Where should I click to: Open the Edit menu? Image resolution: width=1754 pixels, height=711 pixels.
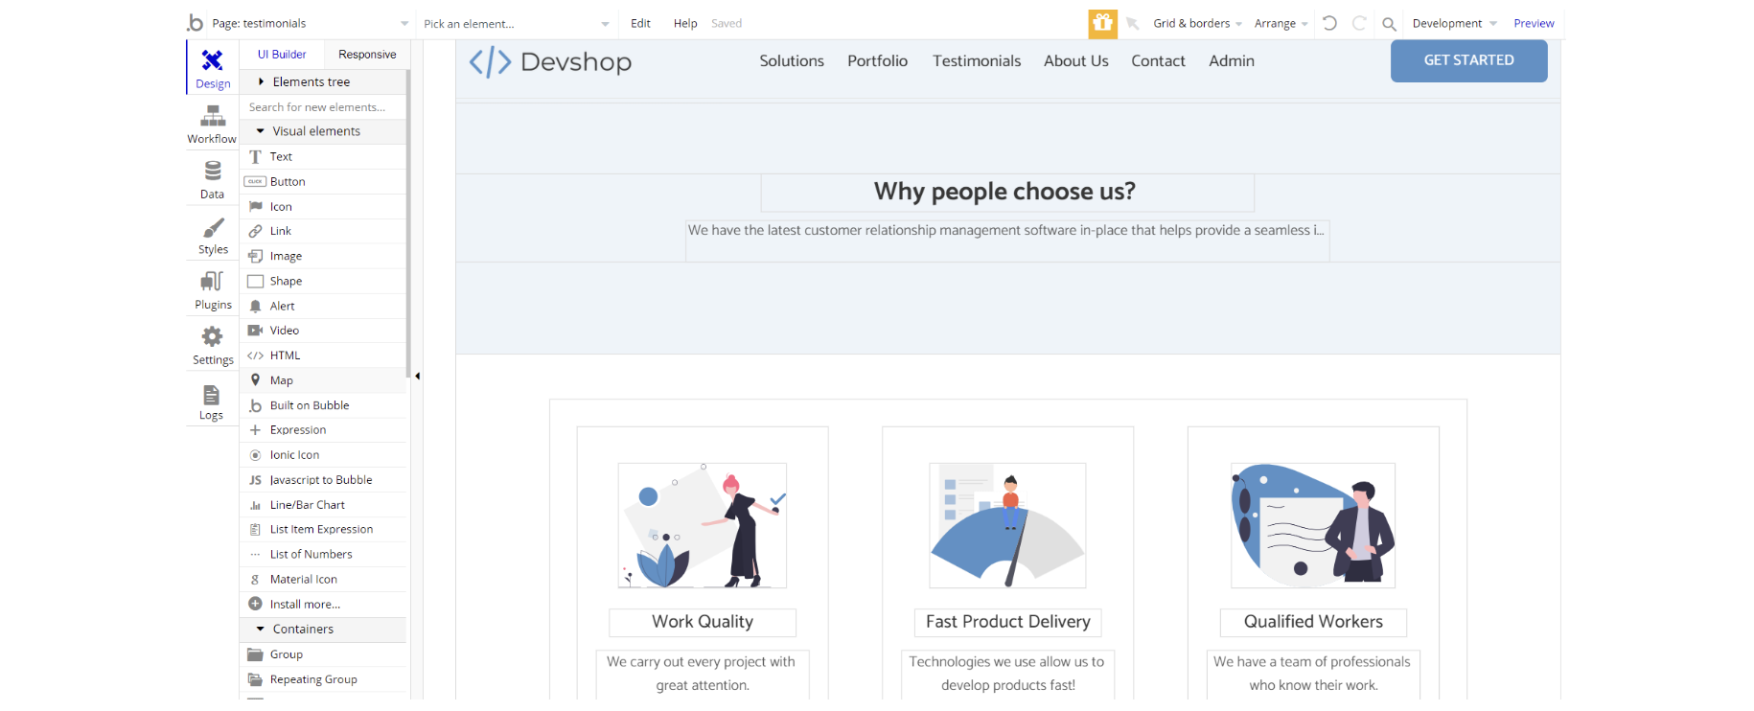640,24
